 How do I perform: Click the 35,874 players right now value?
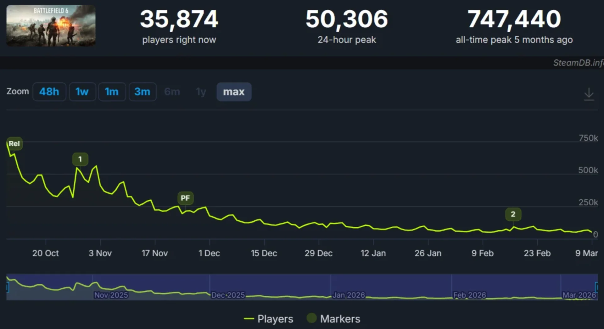coord(179,19)
